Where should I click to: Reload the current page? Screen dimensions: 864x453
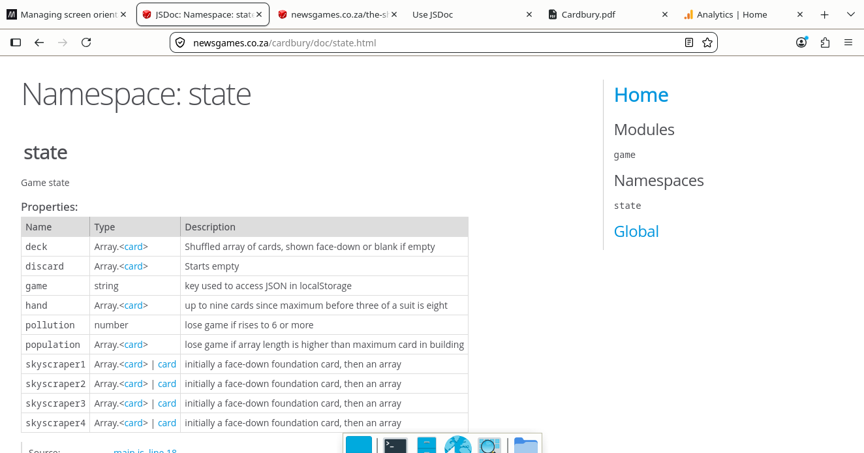pyautogui.click(x=86, y=42)
